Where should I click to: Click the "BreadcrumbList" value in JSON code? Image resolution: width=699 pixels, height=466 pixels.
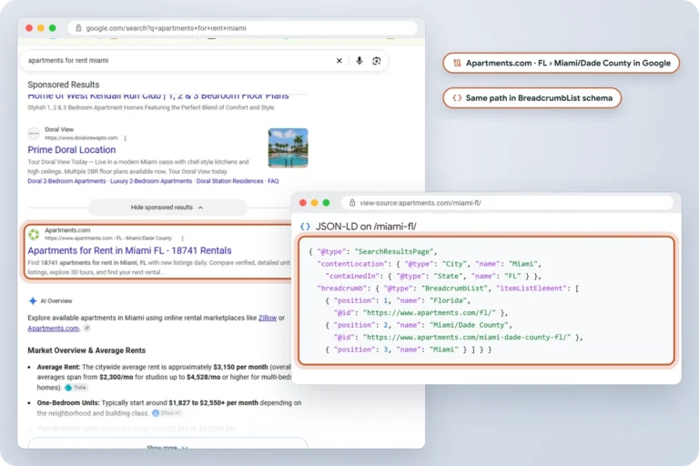pyautogui.click(x=455, y=289)
